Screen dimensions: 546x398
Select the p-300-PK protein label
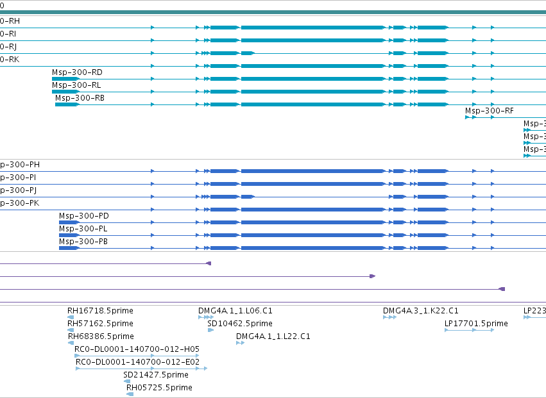tap(19, 203)
